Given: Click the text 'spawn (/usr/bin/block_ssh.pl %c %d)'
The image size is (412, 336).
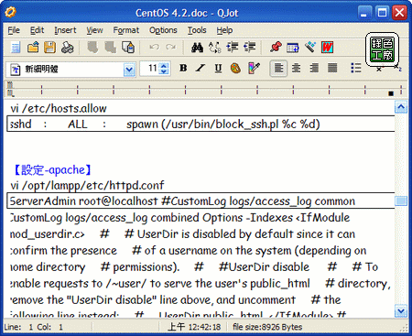Looking at the screenshot, I should tap(223, 125).
